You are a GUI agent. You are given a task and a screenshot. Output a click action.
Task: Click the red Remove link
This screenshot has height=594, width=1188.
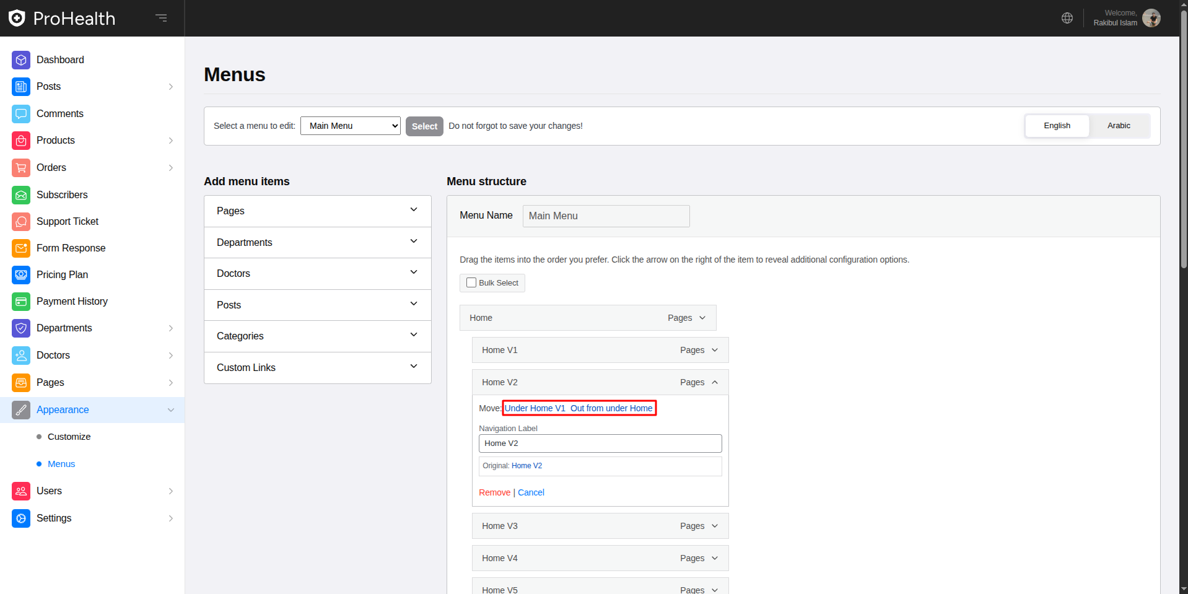pyautogui.click(x=494, y=492)
